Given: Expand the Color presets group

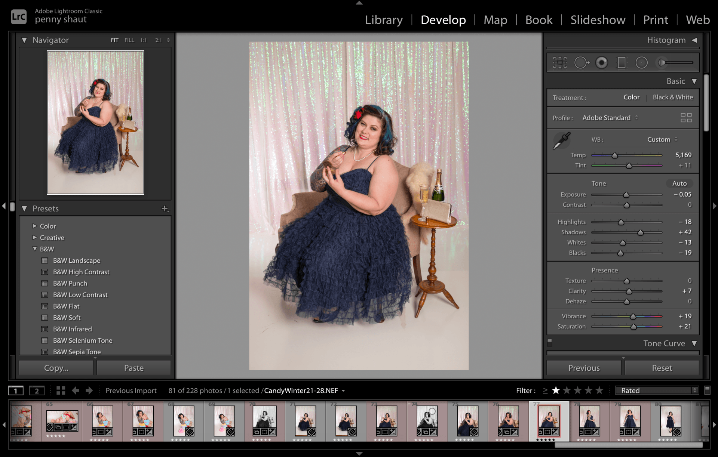Looking at the screenshot, I should [35, 226].
